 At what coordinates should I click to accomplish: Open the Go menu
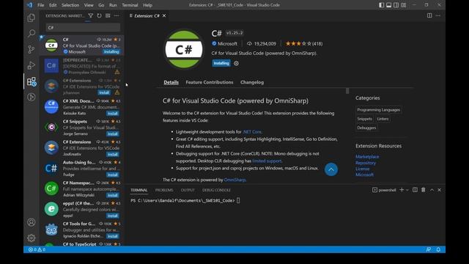pyautogui.click(x=101, y=5)
